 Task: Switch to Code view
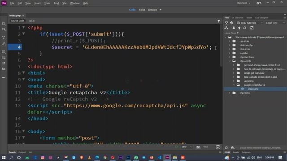(x=132, y=10)
